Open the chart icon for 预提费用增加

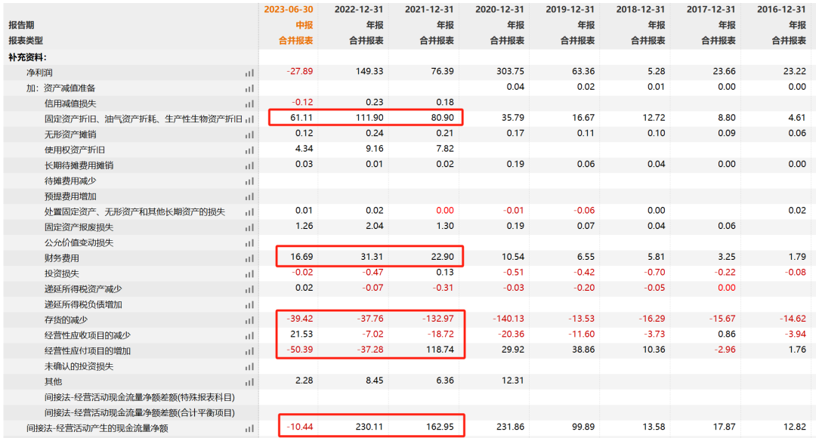pos(250,197)
